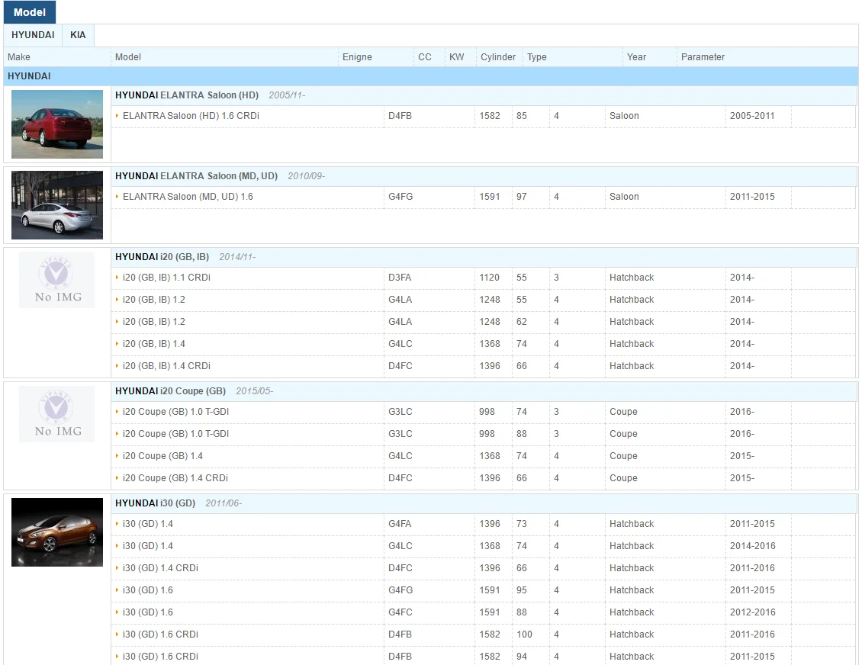This screenshot has height=665, width=862.
Task: Select i20 Coupe 1.0 T-GDI 74 KW
Action: coord(176,412)
